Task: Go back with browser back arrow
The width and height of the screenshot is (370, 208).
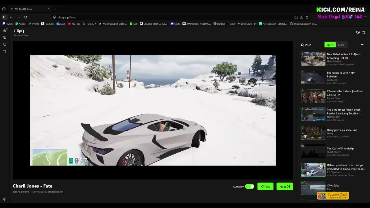Action: 12,17
